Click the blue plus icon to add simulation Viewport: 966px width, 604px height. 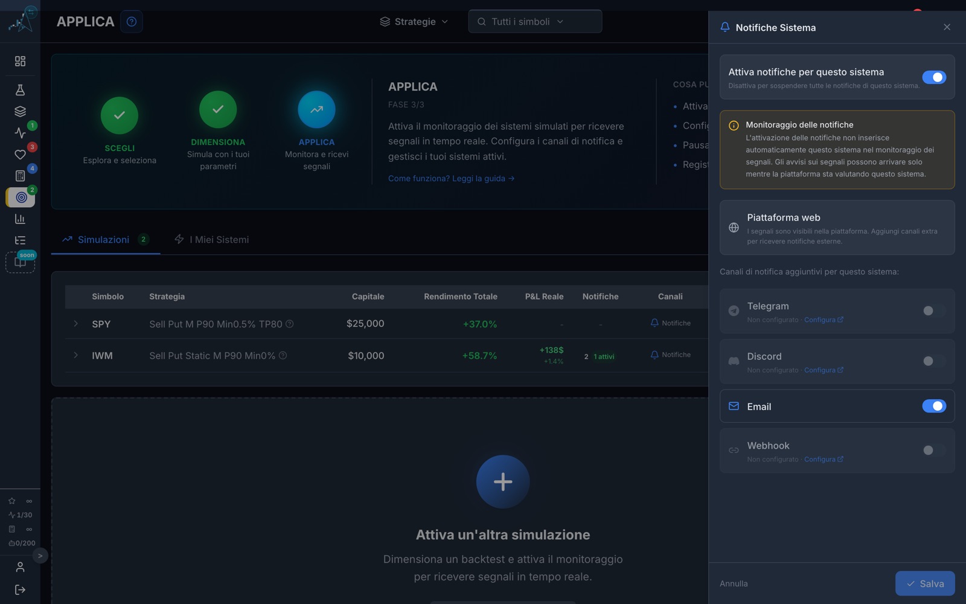503,481
